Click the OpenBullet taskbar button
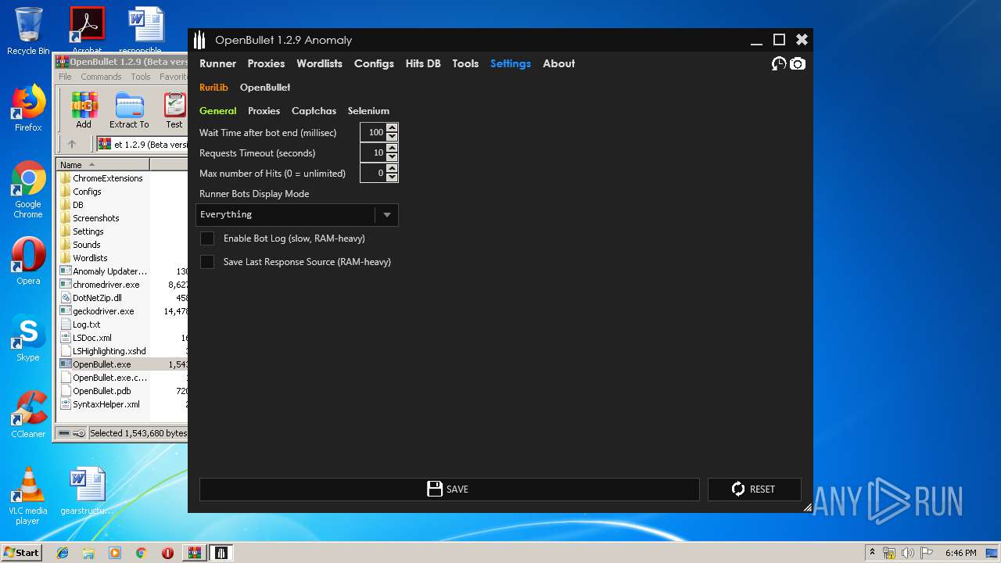 221,553
